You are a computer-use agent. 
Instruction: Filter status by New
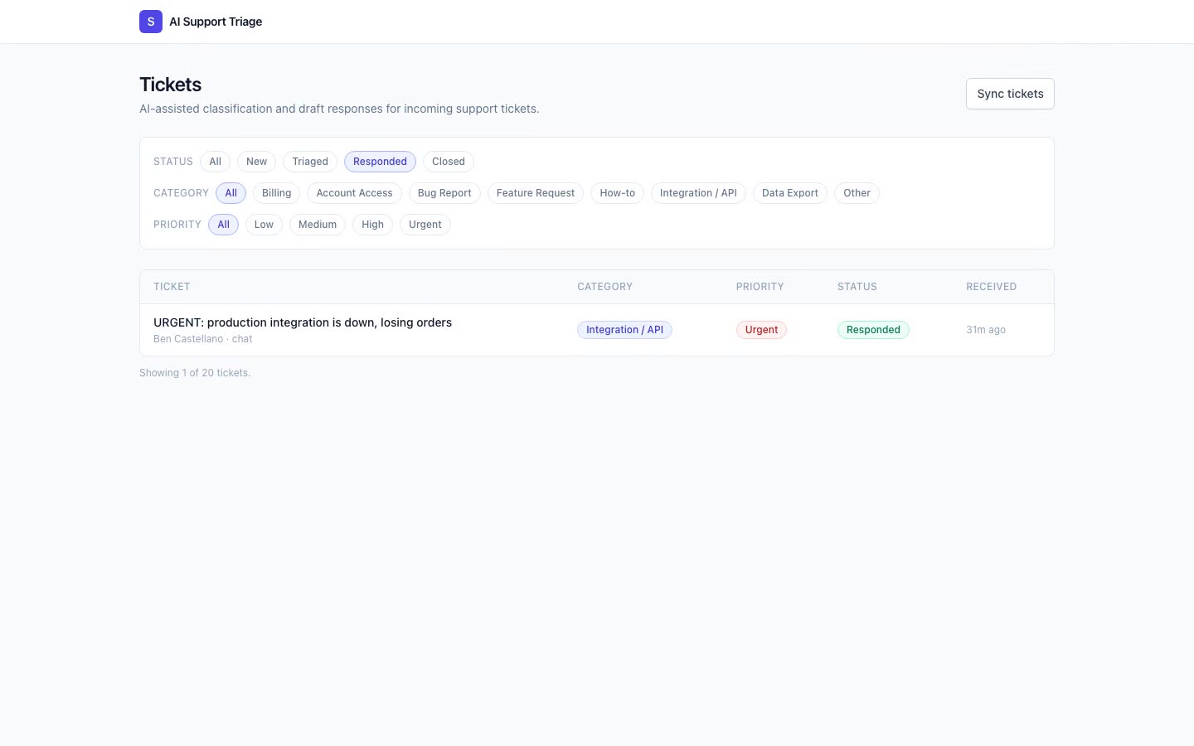point(256,162)
